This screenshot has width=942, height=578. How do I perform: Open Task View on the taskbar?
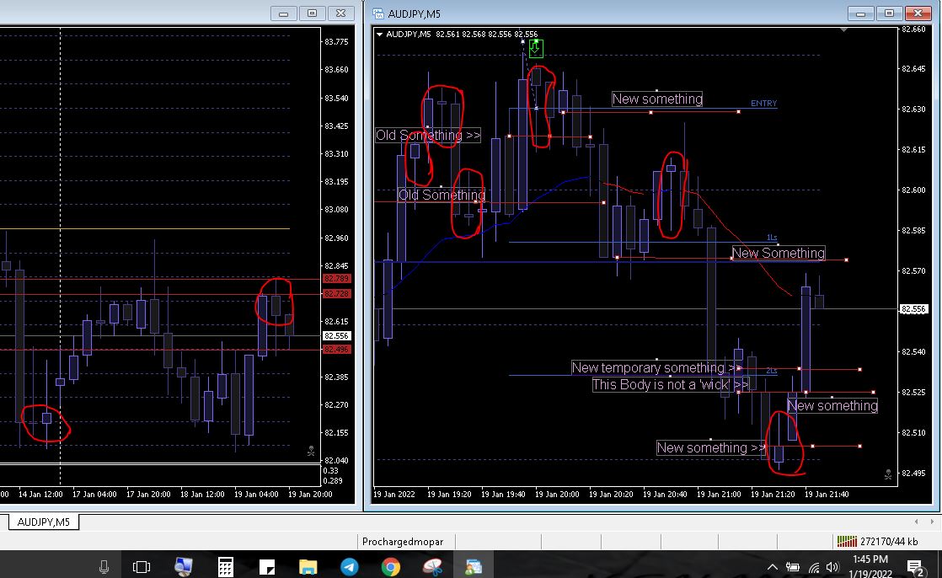click(142, 566)
